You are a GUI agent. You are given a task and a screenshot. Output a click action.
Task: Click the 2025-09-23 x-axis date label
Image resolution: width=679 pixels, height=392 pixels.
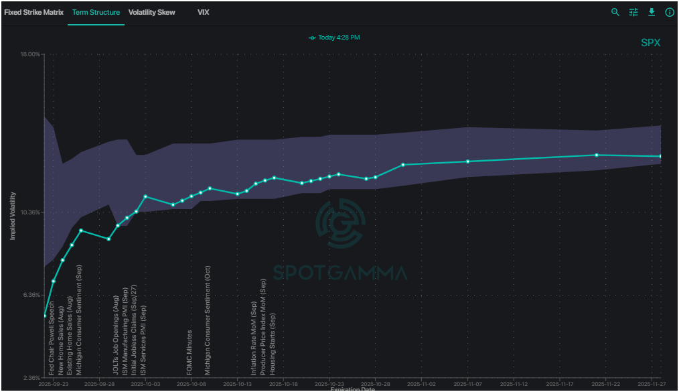[54, 383]
